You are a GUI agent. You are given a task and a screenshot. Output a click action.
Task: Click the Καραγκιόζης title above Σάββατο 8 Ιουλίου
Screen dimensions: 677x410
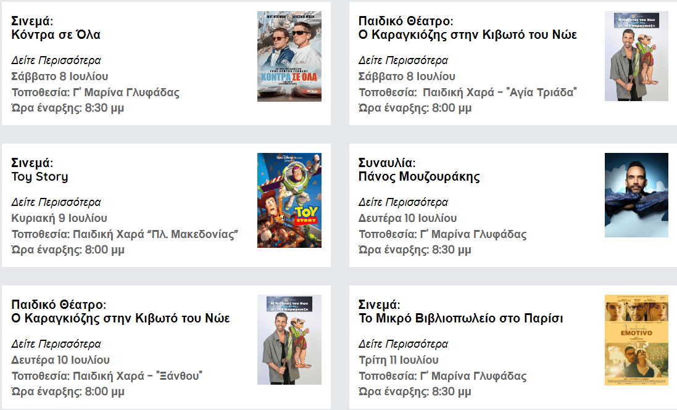467,35
